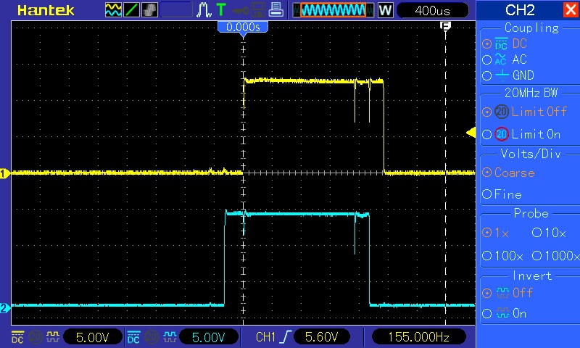Screen dimensions: 580x348
Task: Close the CH2 menu panel
Action: pos(571,9)
